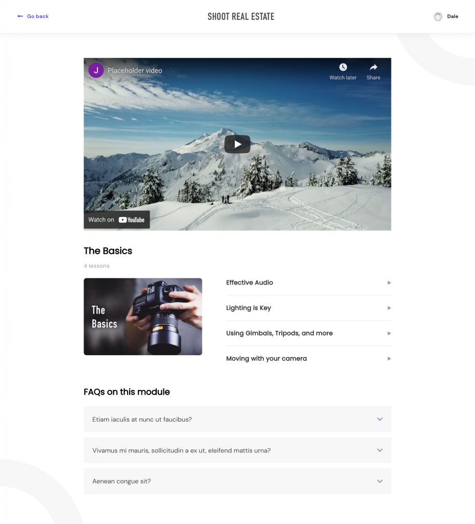This screenshot has height=524, width=475.
Task: Click the Watch later clock icon
Action: 343,67
